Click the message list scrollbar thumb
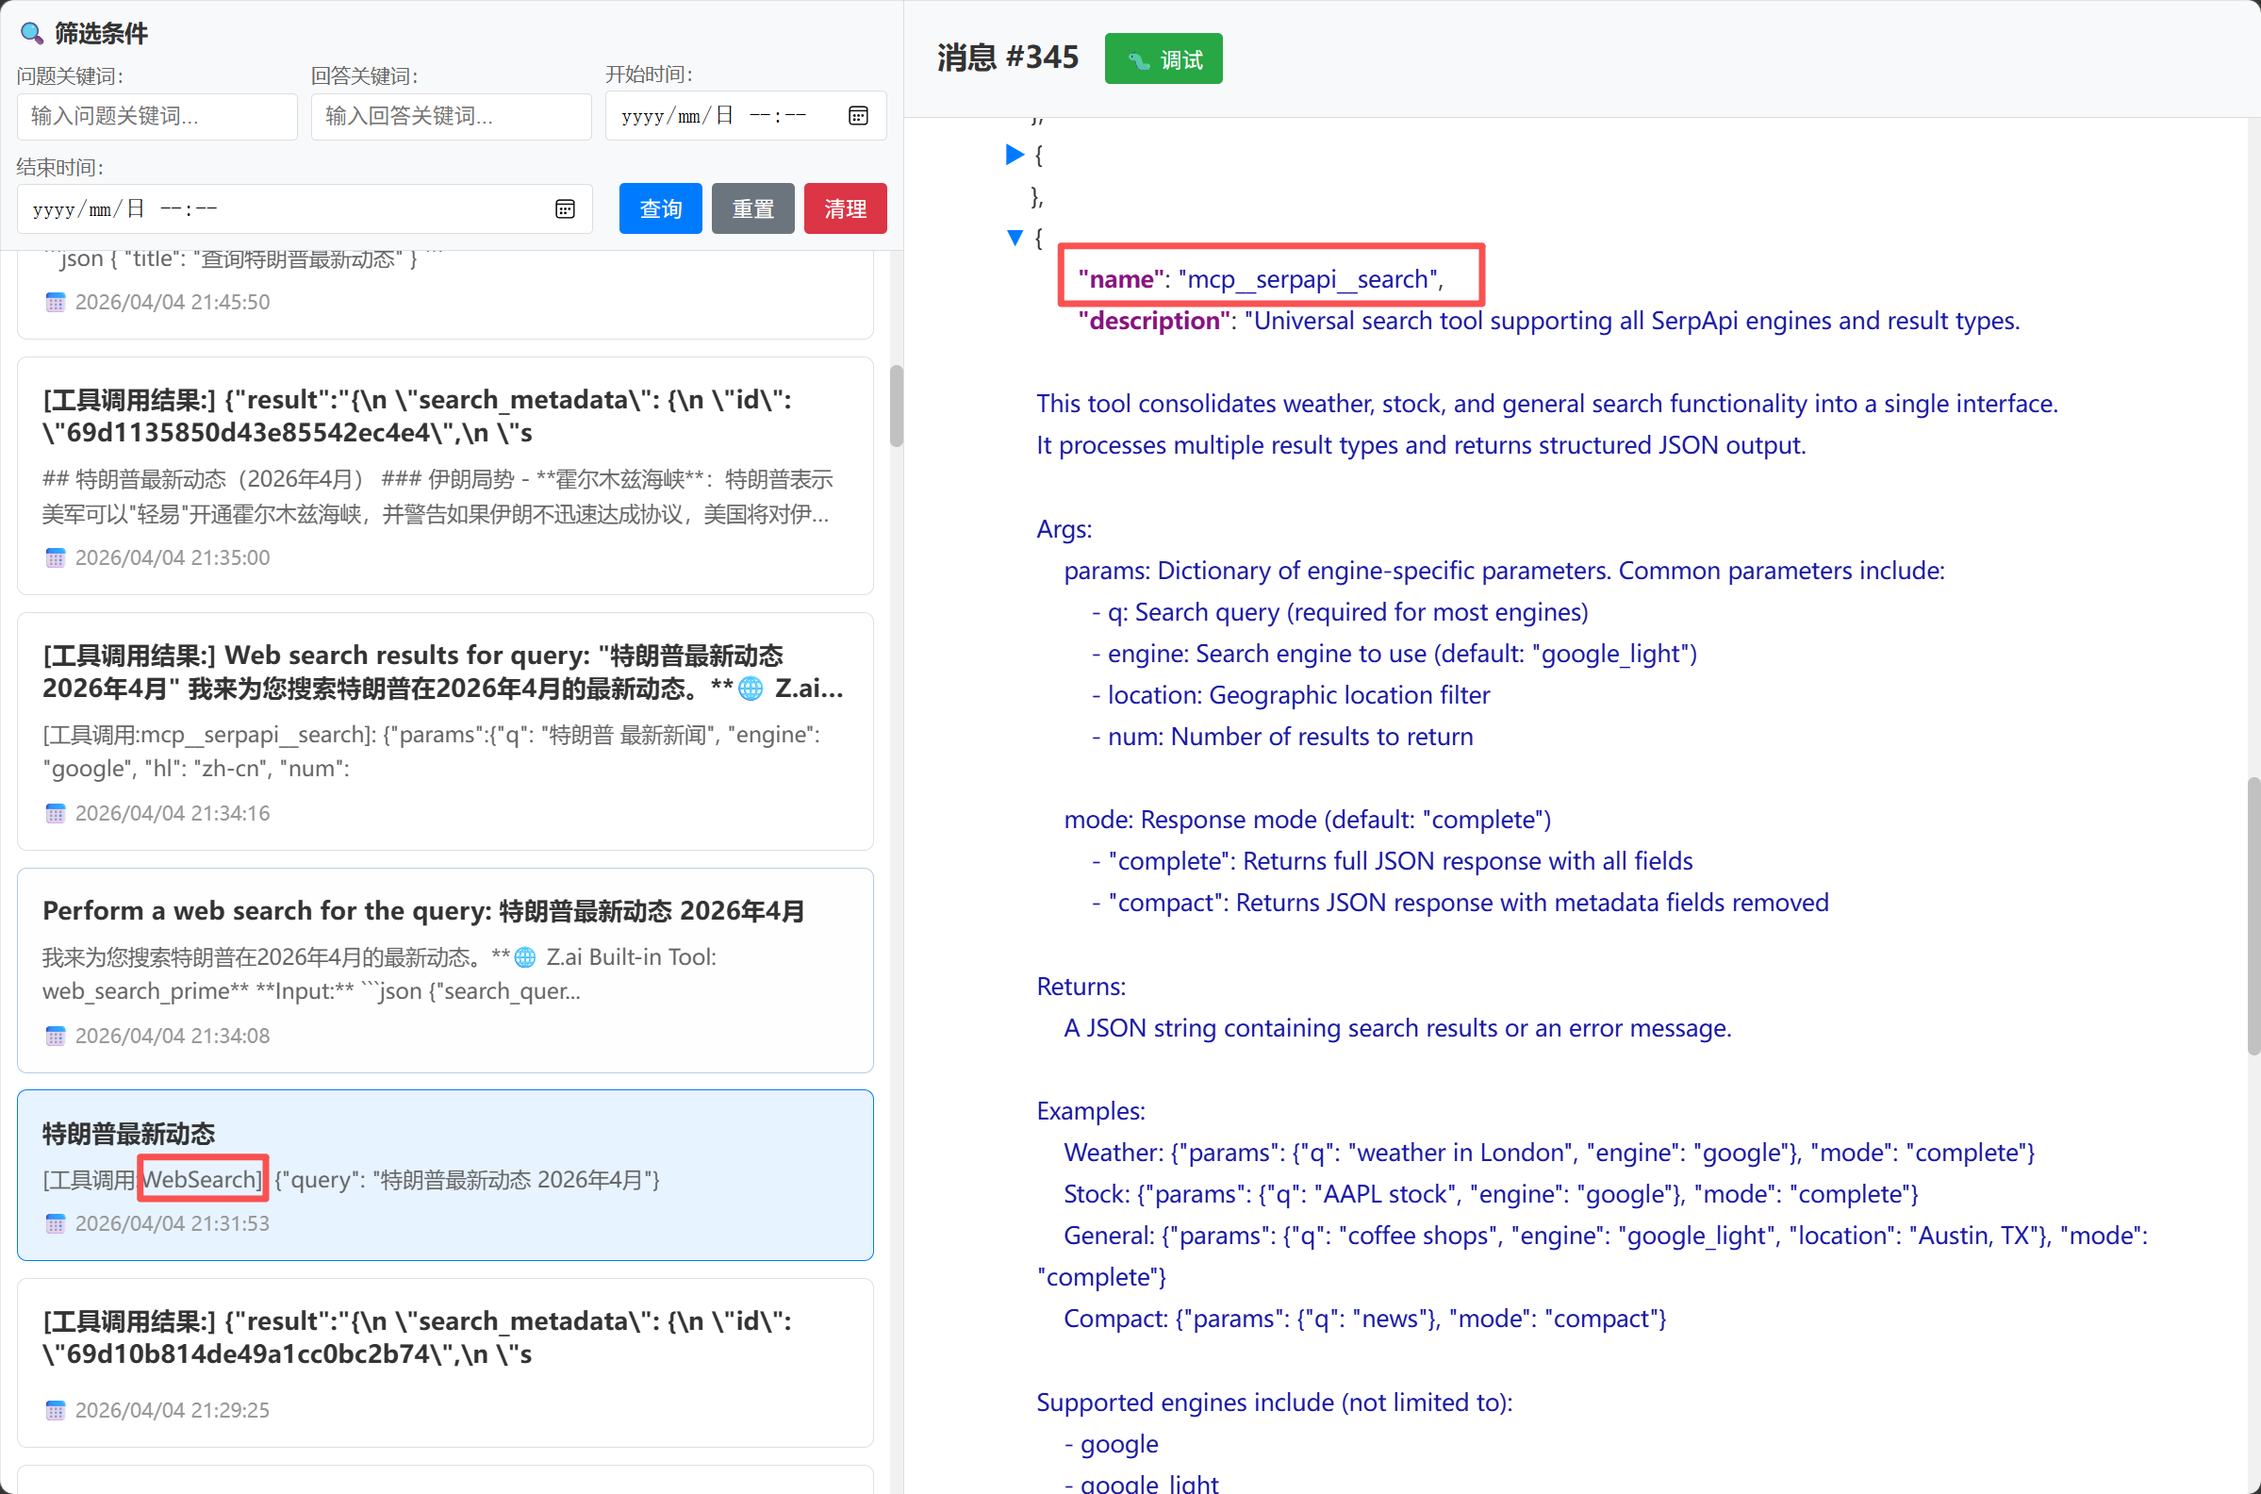Screen dimensions: 2261x1494 [x=897, y=406]
